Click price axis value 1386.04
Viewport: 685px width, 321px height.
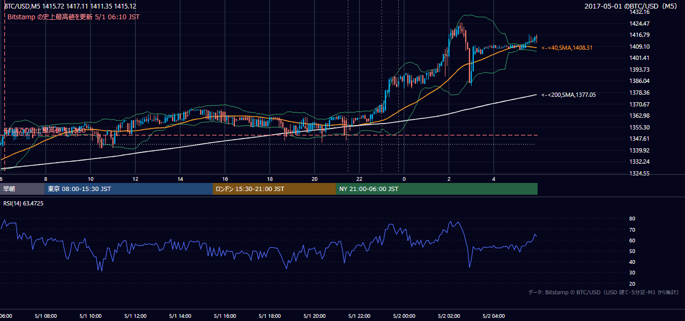click(639, 81)
